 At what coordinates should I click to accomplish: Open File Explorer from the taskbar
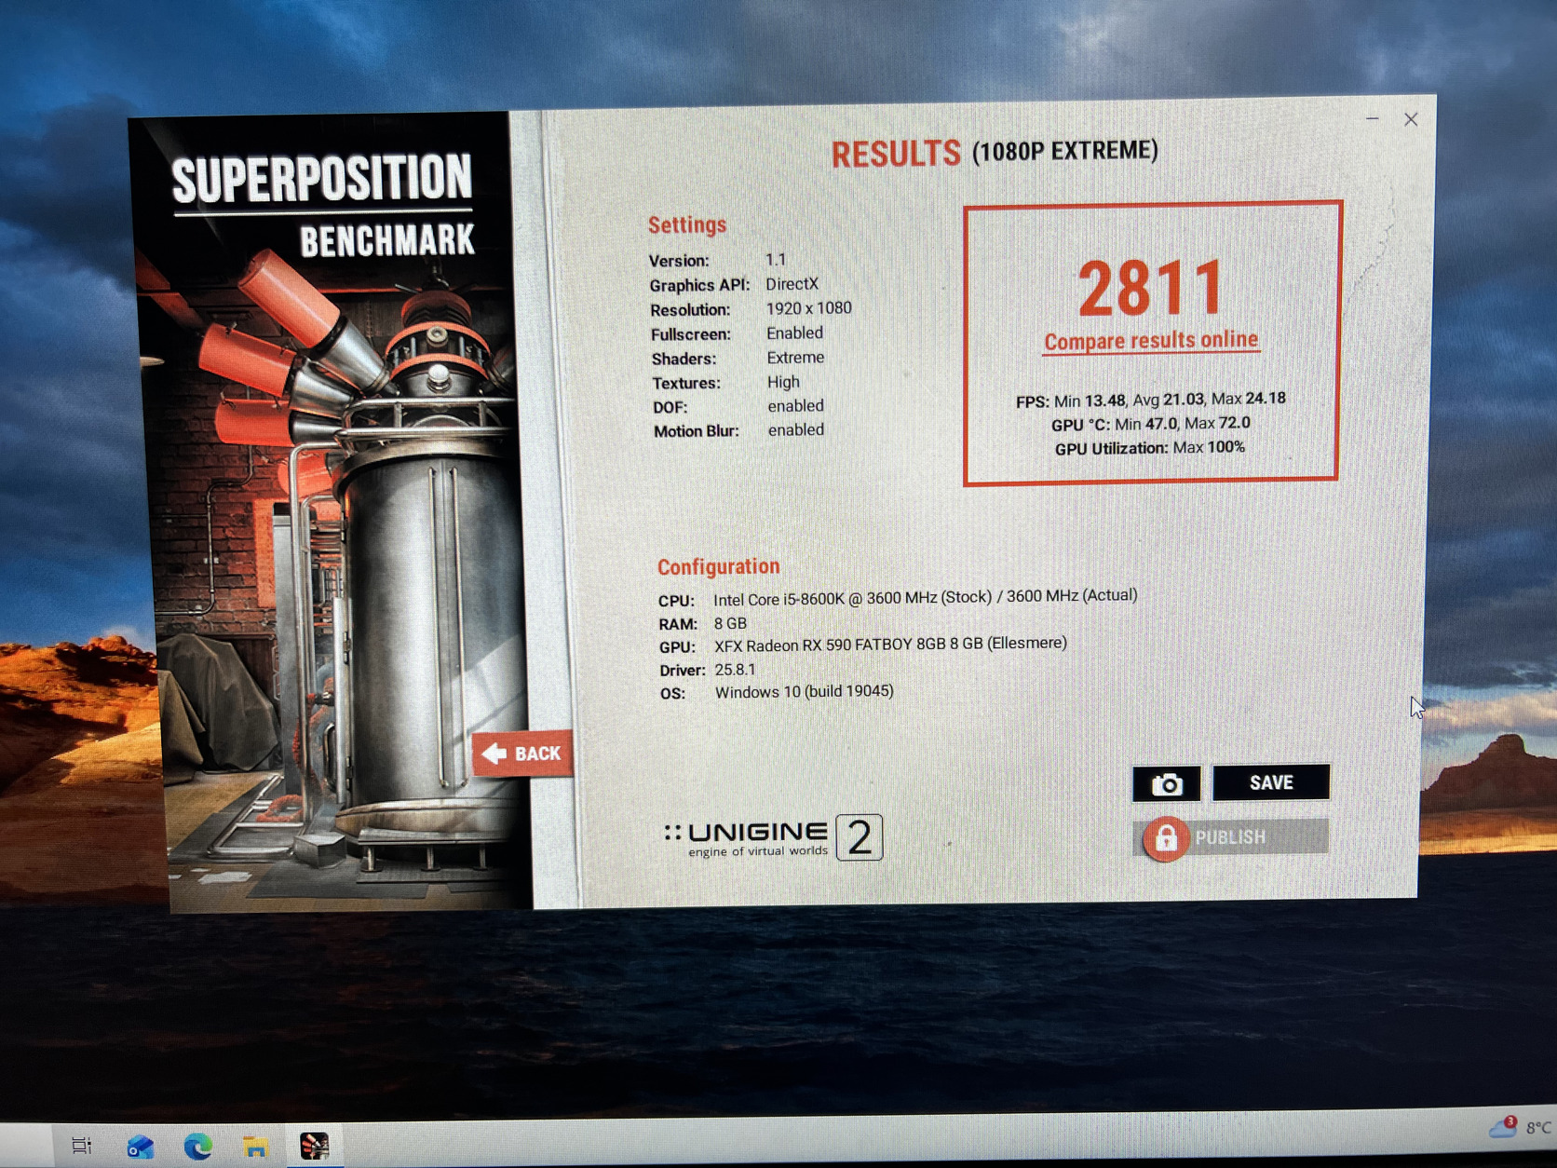pyautogui.click(x=255, y=1146)
